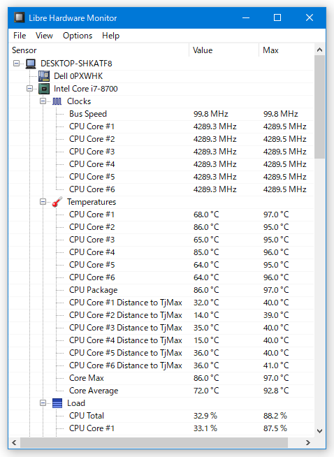Select CPU Core #1 under Temperatures
The image size is (334, 457).
click(x=161, y=215)
